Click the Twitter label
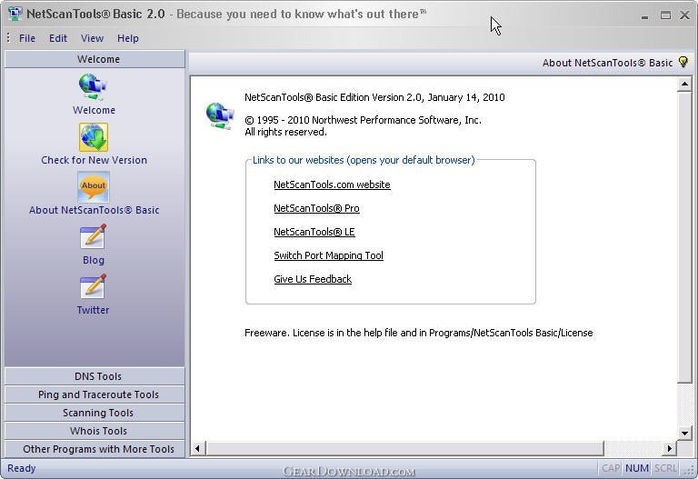 tap(93, 310)
